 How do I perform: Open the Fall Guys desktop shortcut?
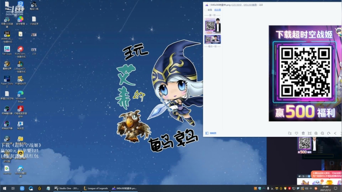point(7,50)
